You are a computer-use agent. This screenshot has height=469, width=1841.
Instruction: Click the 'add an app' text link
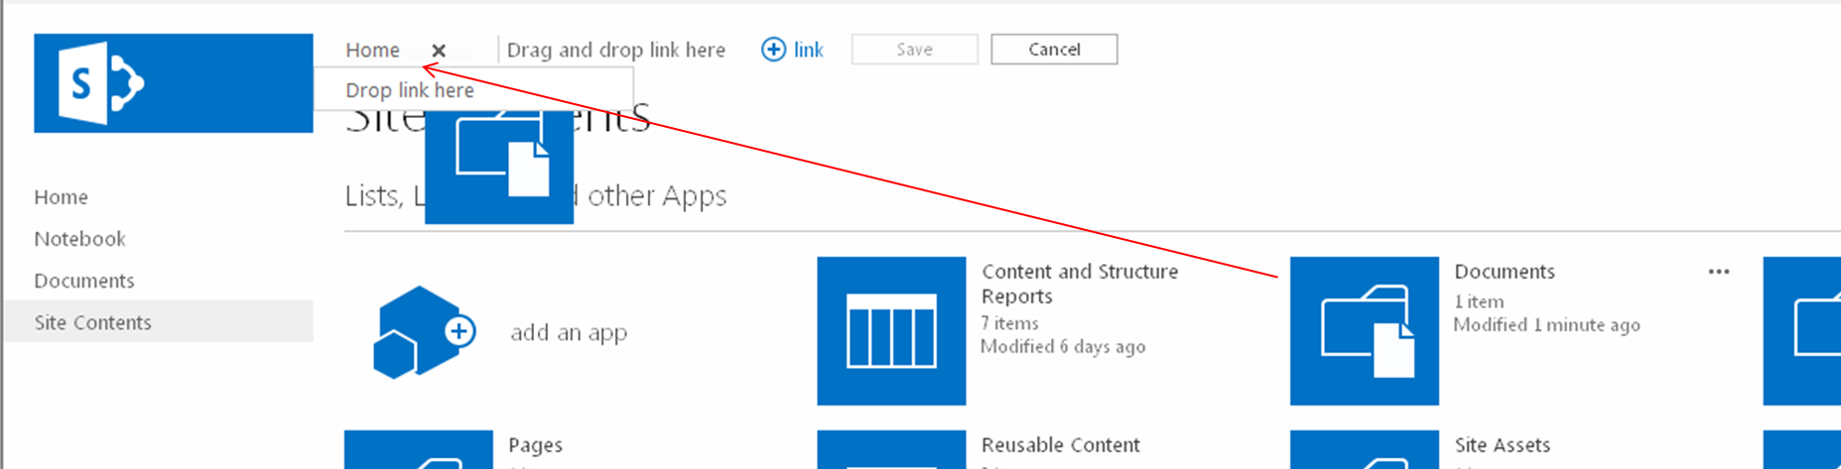point(569,332)
